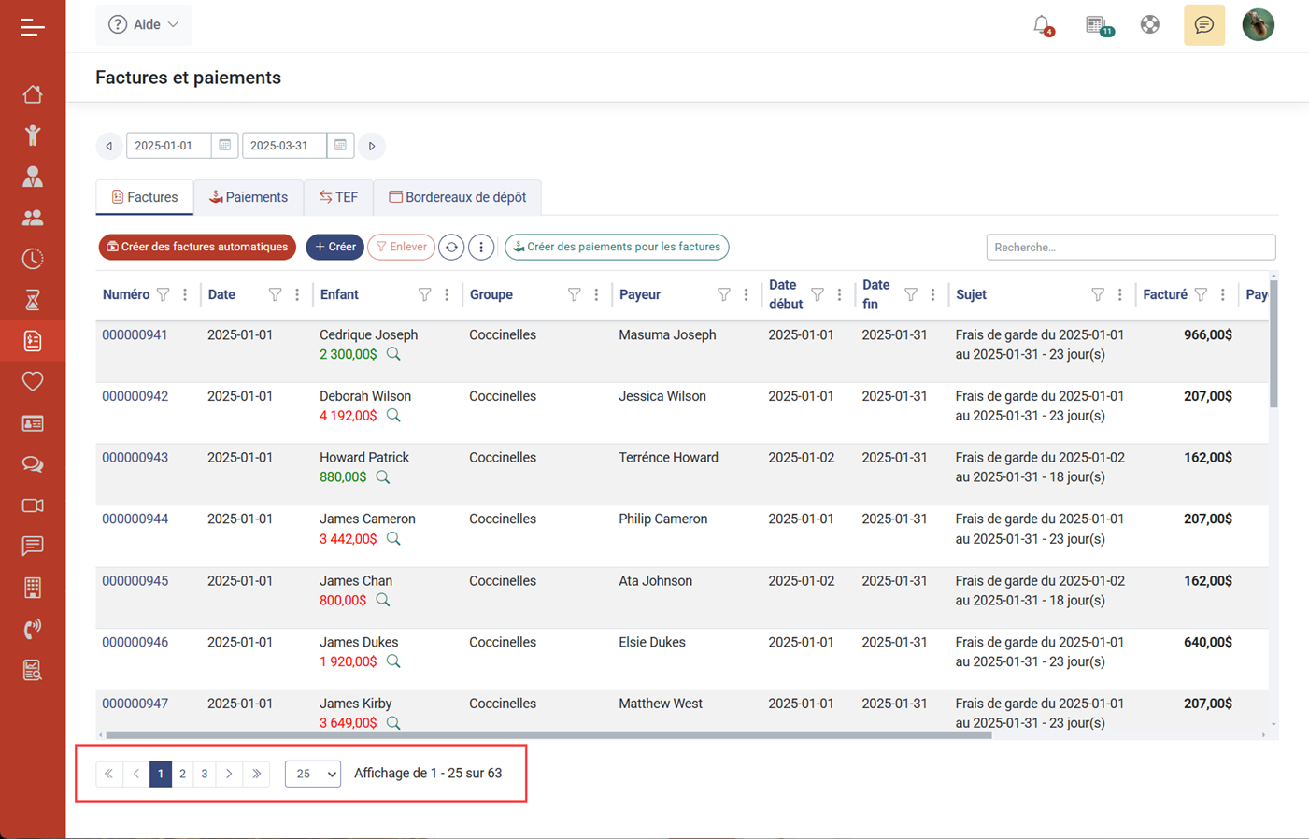Click magnifier next to Cedrique Joseph balance
The height and width of the screenshot is (839, 1309).
click(393, 354)
